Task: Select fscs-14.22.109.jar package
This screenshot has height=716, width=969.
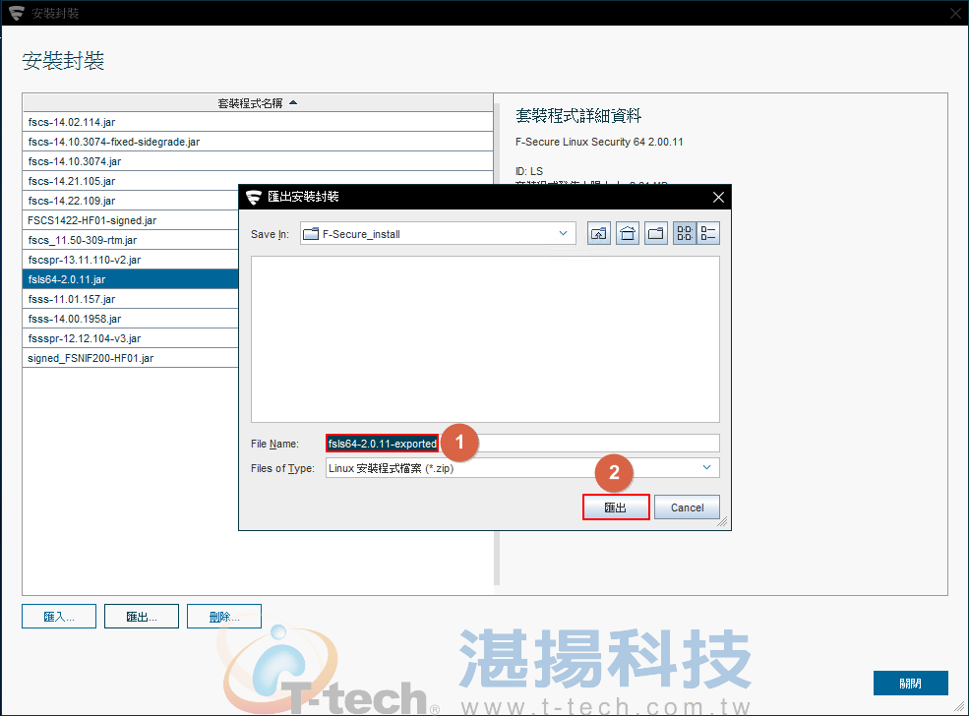Action: [131, 201]
